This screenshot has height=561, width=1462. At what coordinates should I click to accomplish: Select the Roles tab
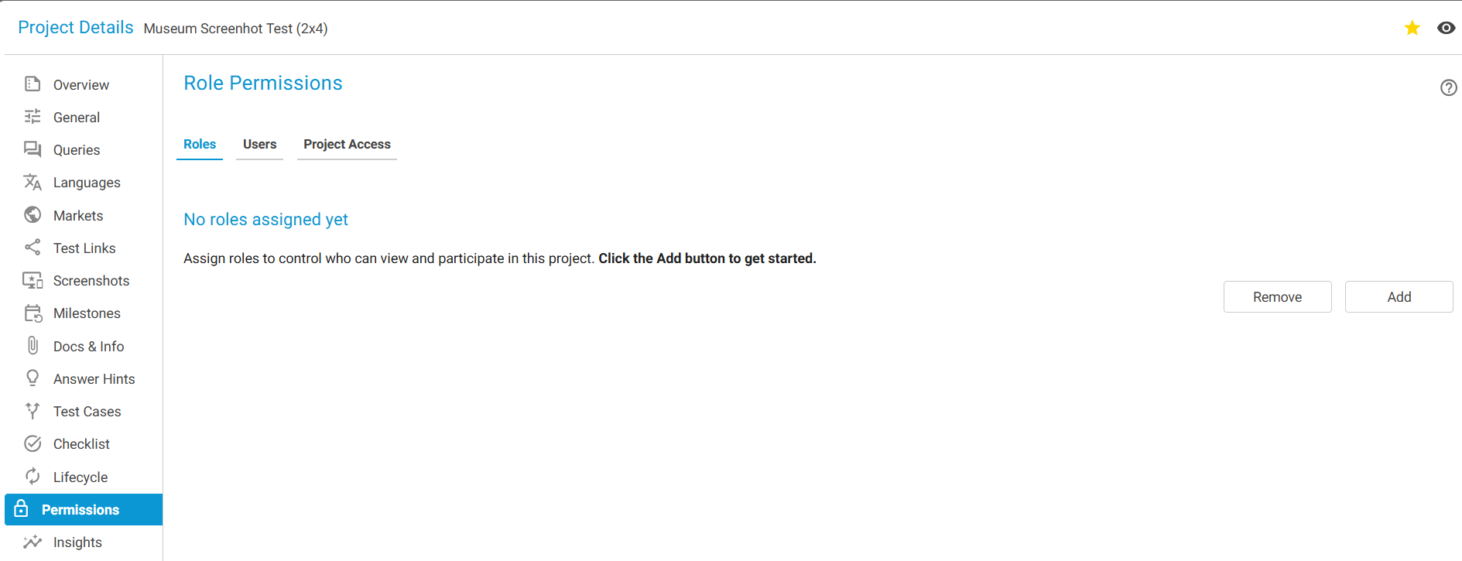(200, 145)
